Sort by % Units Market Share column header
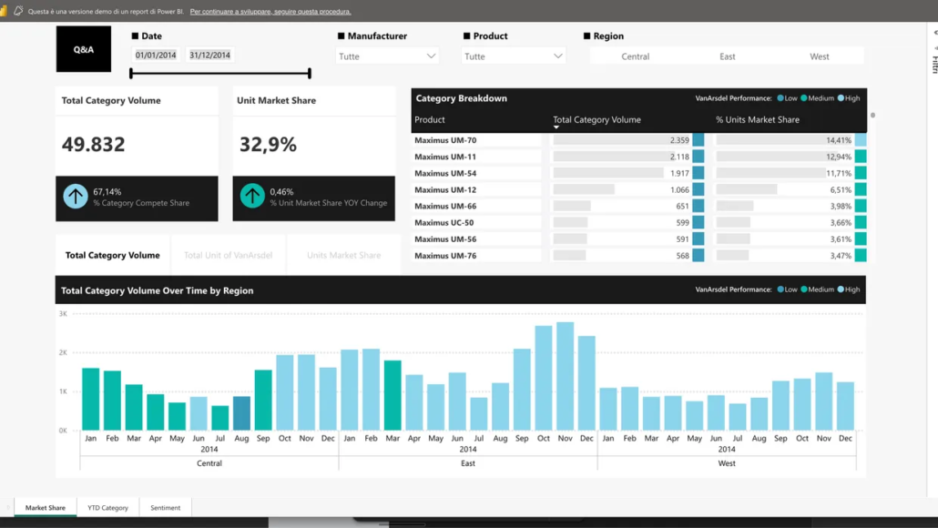Screen dimensions: 938x528 pyautogui.click(x=758, y=119)
